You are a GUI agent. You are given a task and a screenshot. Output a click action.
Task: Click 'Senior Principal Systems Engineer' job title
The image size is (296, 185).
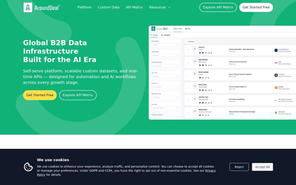point(240,74)
